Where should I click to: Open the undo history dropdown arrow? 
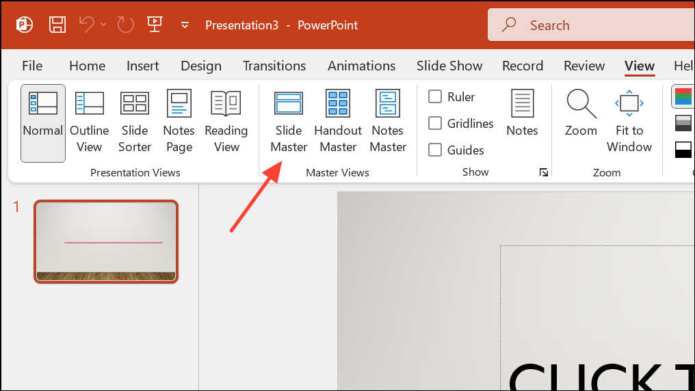click(104, 25)
